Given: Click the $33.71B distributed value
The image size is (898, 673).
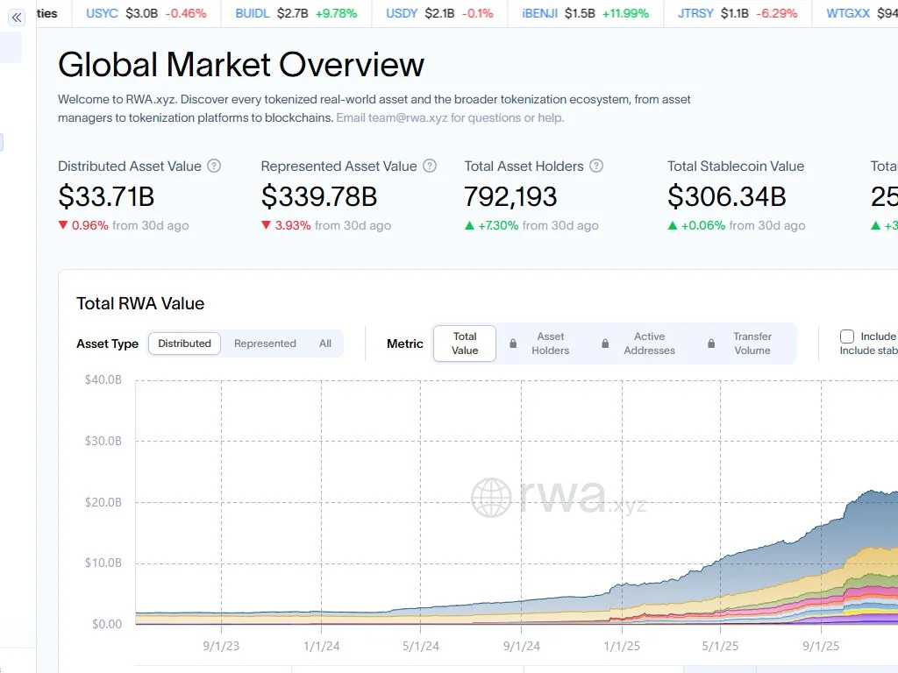Looking at the screenshot, I should (106, 196).
